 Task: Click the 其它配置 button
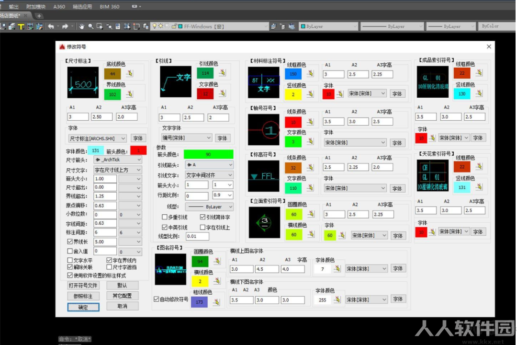pos(123,296)
